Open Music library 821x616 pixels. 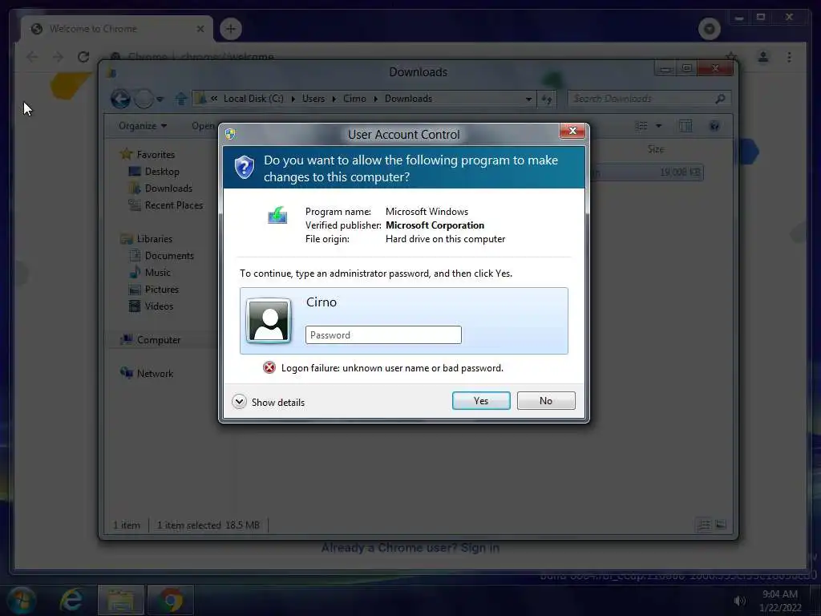[158, 273]
